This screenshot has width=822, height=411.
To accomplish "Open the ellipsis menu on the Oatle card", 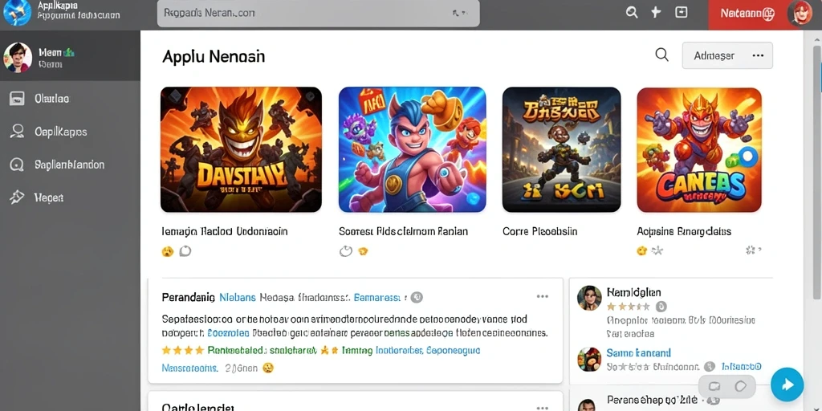I will tap(542, 407).
